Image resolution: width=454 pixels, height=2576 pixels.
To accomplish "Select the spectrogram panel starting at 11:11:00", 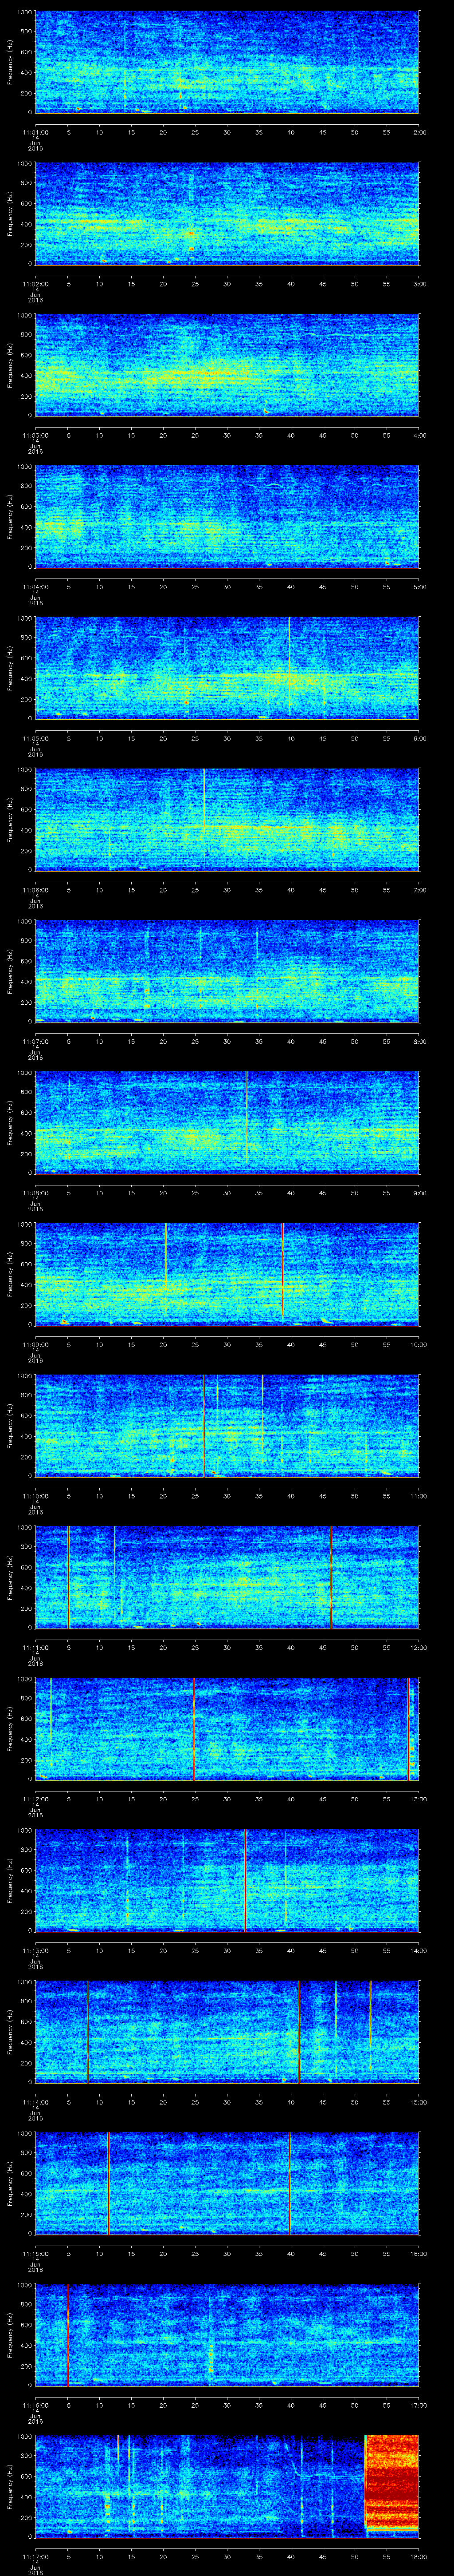I will coord(227,1577).
